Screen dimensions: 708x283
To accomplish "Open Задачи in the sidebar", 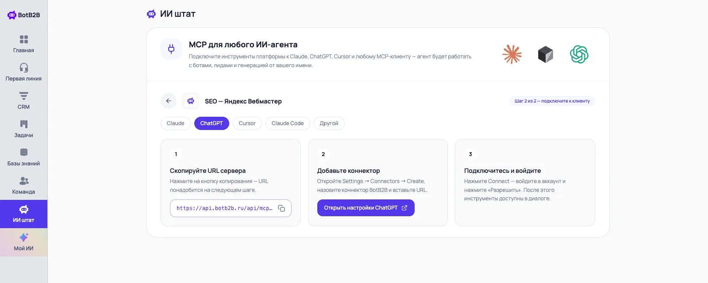I will click(x=23, y=129).
